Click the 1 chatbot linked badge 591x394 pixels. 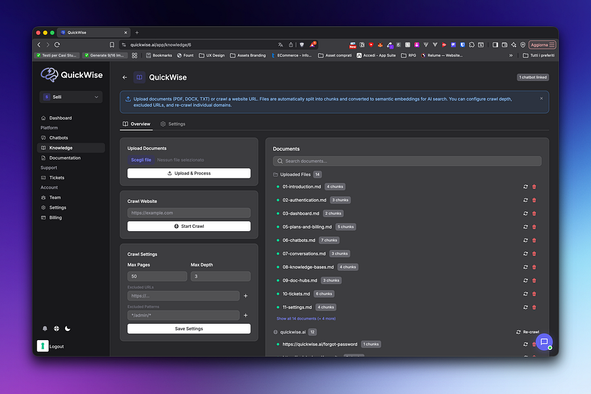[x=532, y=77]
